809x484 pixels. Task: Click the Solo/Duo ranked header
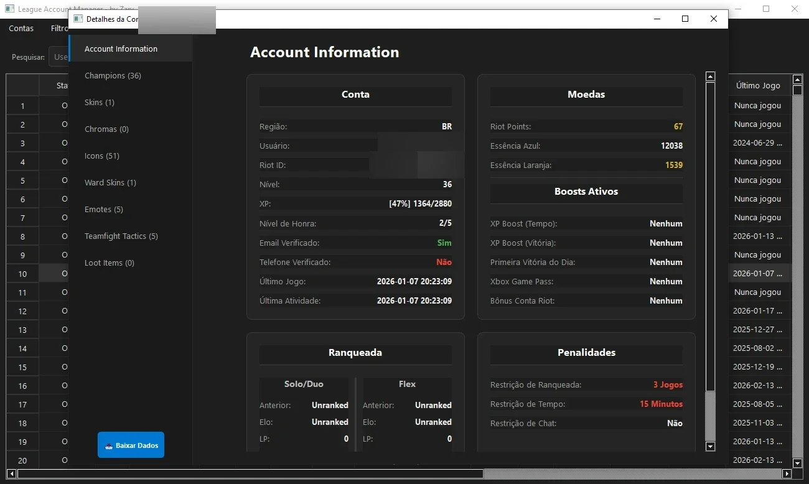point(304,384)
